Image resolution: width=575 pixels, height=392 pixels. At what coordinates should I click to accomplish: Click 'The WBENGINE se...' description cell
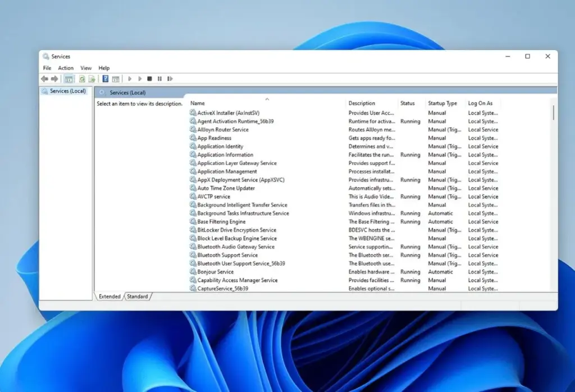click(372, 238)
